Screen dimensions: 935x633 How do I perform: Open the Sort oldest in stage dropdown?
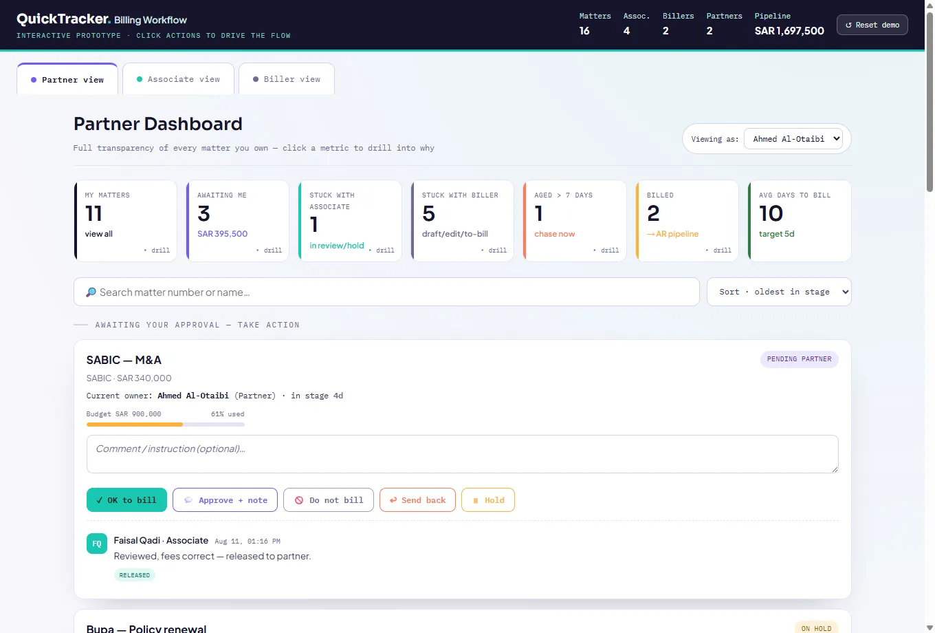click(x=779, y=292)
